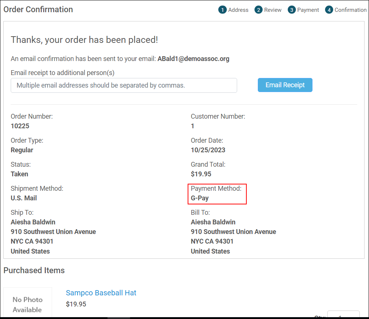
Task: Click the G-Pay payment method value
Action: 200,198
